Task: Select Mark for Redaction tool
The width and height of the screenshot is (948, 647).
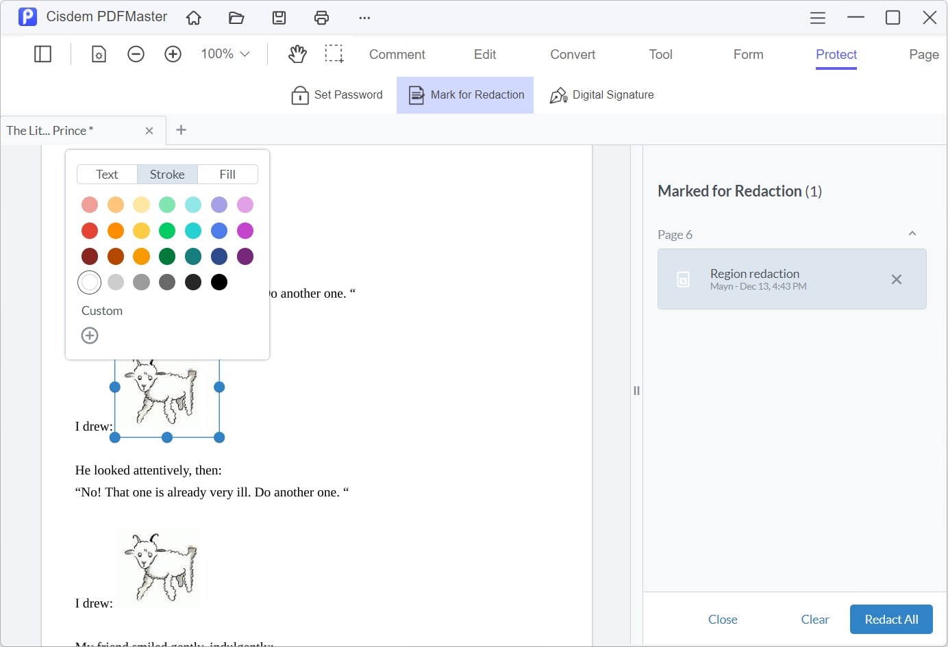Action: [465, 94]
